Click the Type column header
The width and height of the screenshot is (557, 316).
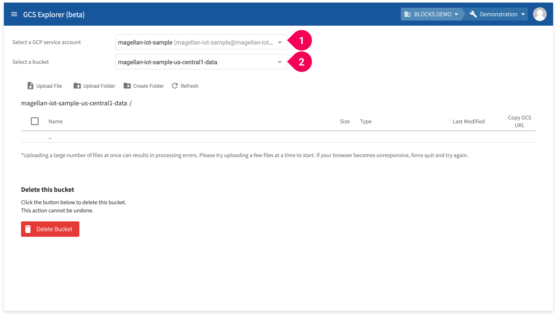(x=366, y=122)
